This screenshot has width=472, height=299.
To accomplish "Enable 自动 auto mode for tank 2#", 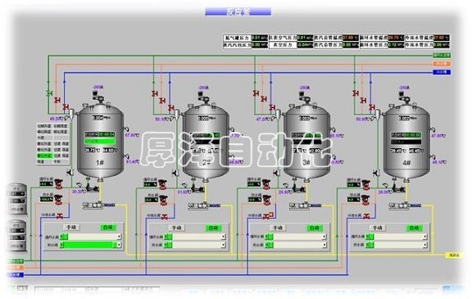I will (x=213, y=229).
